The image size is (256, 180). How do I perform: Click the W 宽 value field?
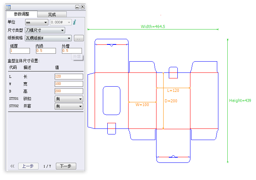click(69, 84)
